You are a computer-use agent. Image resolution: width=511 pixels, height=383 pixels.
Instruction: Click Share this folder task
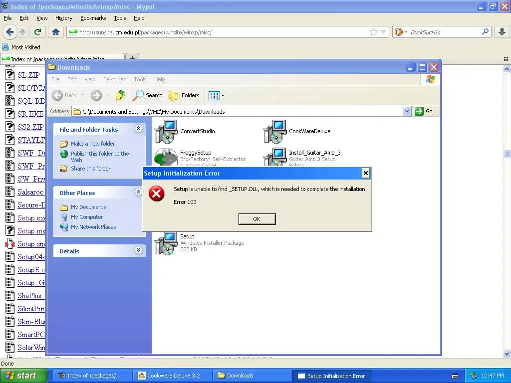click(x=91, y=169)
